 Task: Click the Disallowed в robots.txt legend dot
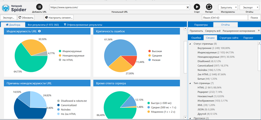point(58,101)
